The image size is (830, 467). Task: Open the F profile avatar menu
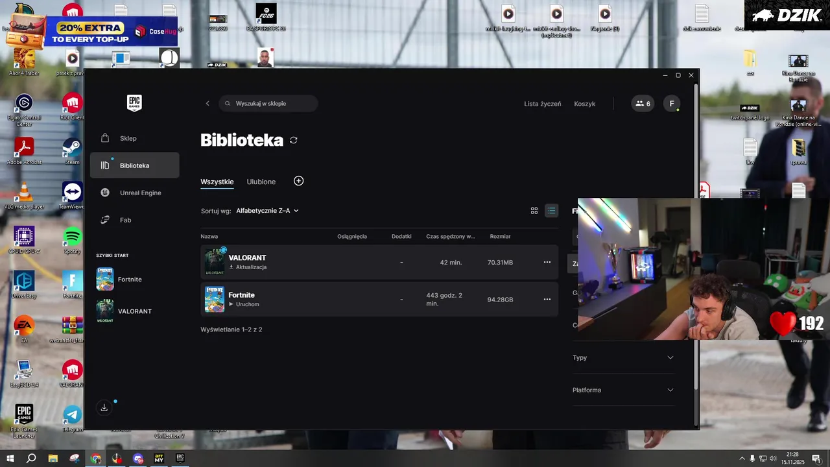(672, 104)
